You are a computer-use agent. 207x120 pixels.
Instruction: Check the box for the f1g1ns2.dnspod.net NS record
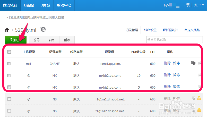click(x=9, y=111)
